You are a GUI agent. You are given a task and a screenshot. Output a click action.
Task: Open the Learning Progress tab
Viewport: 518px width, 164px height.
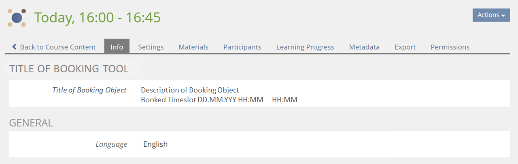[x=305, y=47]
